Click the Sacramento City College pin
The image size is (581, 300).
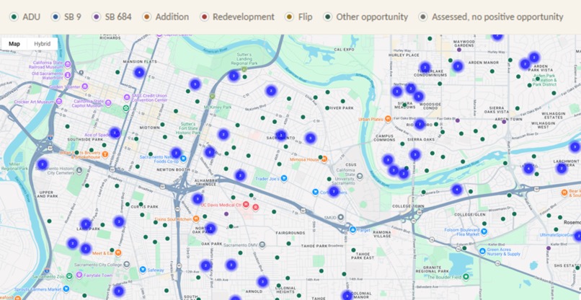(x=126, y=265)
